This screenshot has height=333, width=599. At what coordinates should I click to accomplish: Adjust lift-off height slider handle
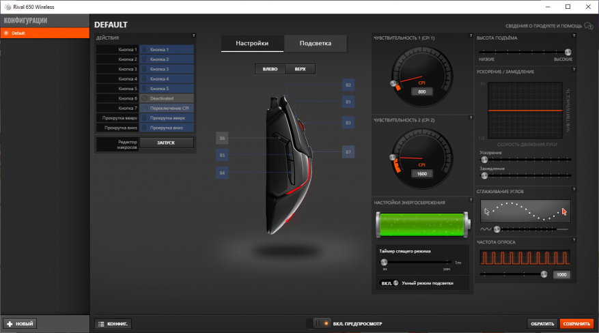[568, 52]
